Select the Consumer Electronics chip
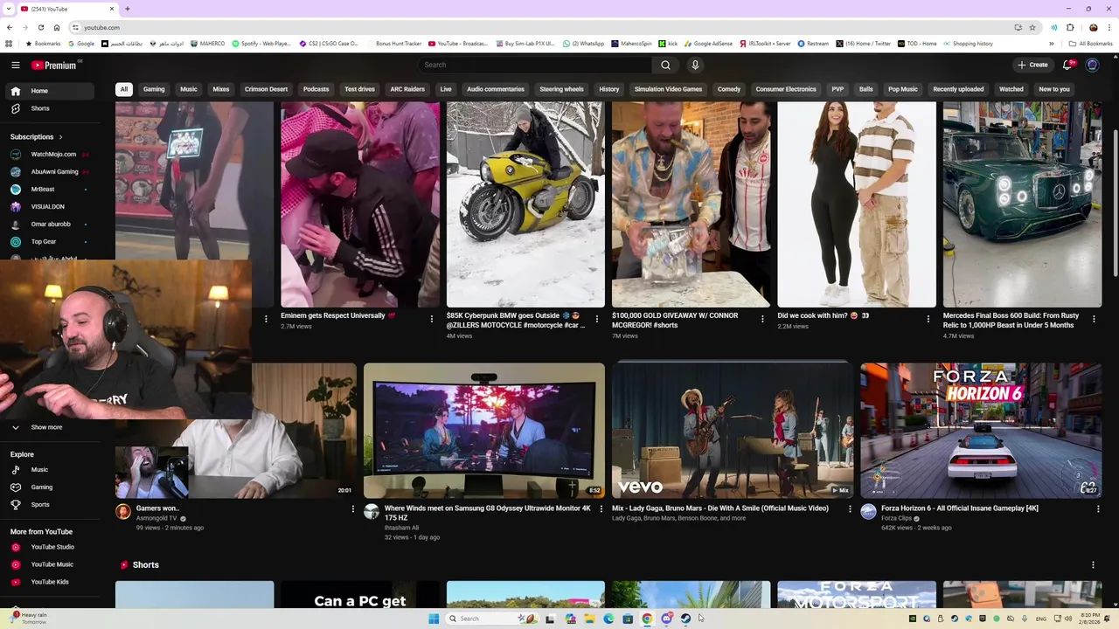 click(786, 89)
